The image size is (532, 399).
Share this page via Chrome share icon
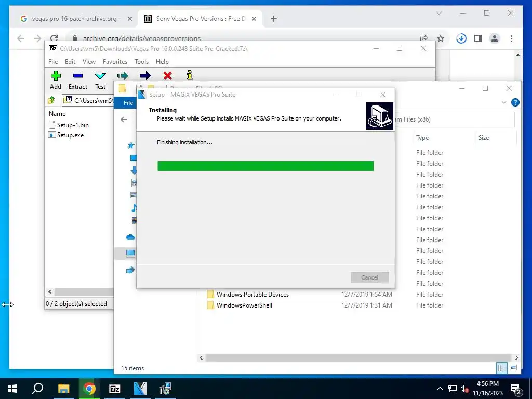click(x=424, y=38)
